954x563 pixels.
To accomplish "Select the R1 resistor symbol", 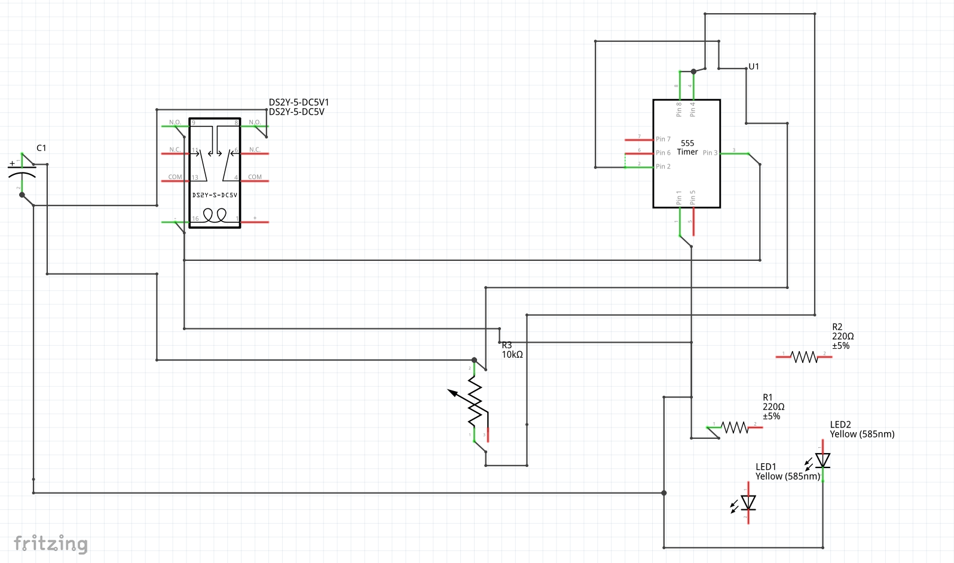I will [x=735, y=427].
